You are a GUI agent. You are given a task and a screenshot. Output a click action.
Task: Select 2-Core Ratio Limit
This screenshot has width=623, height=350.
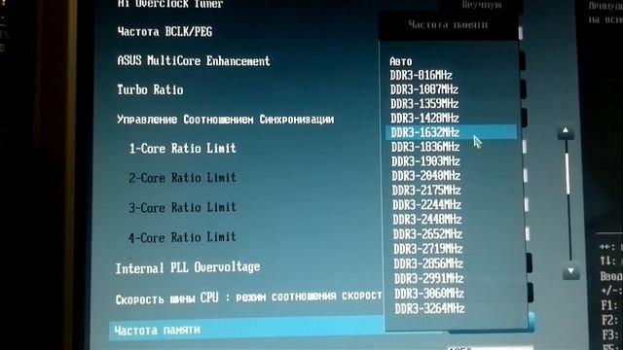pos(182,178)
